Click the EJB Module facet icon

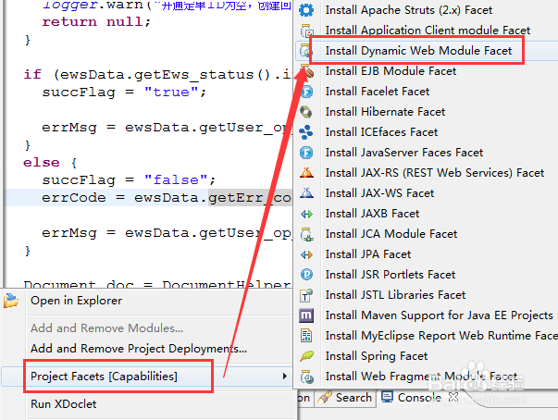[x=307, y=71]
